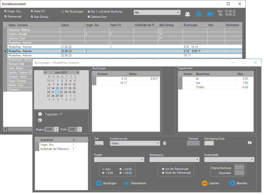Toggle the Gelesen/Korr. checkbox
The image size is (264, 195).
tap(89, 17)
